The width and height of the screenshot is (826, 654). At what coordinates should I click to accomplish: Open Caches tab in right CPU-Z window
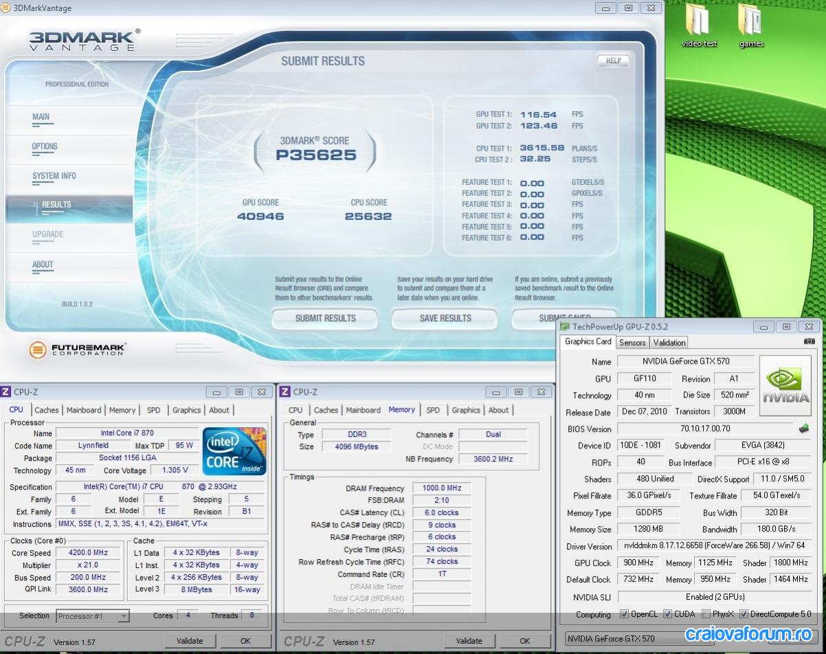coord(326,410)
